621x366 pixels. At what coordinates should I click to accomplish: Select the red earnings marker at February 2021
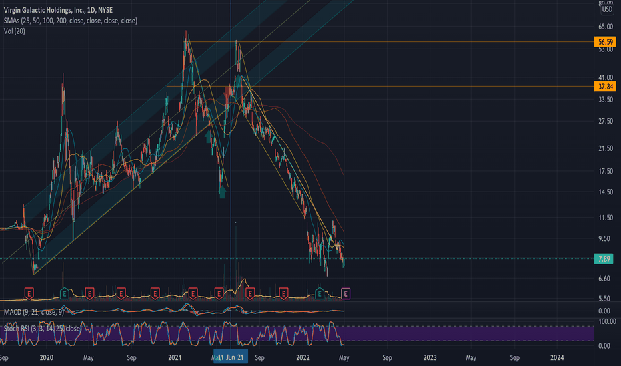coord(193,294)
